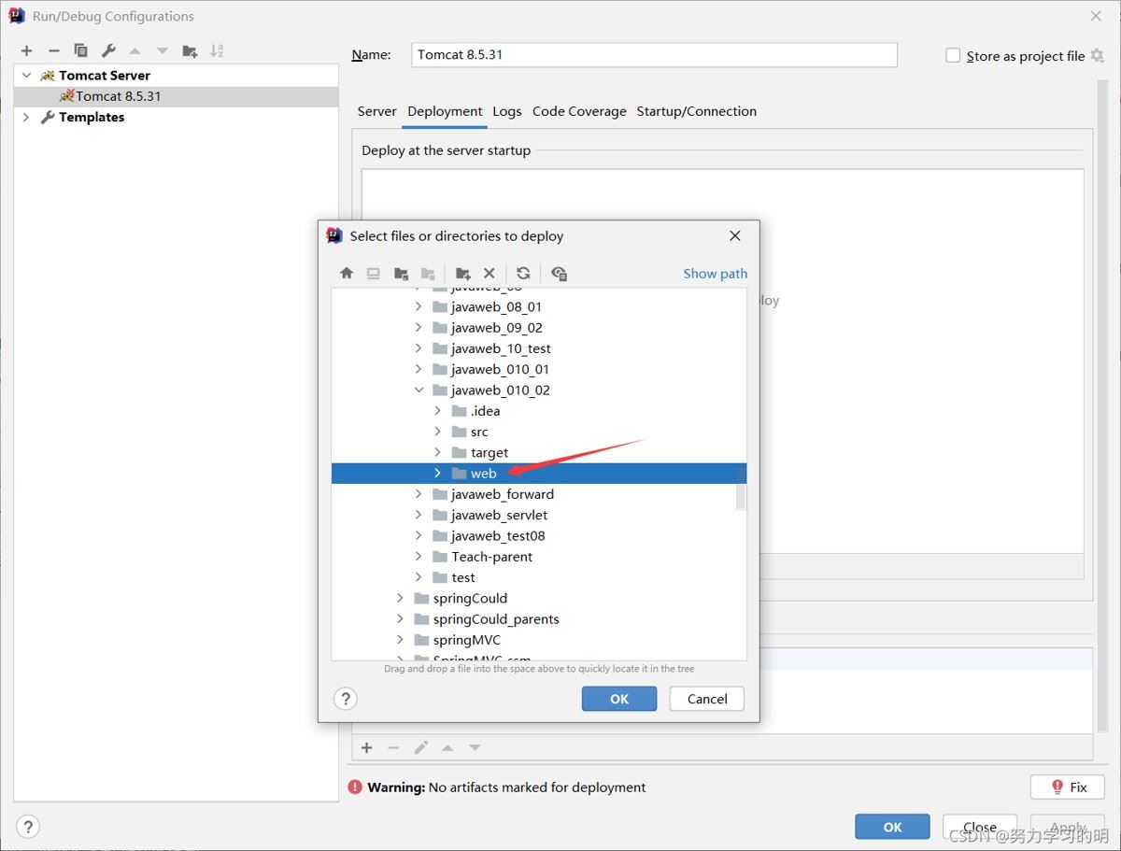Switch to the Server tab
This screenshot has height=851, width=1121.
pyautogui.click(x=376, y=111)
